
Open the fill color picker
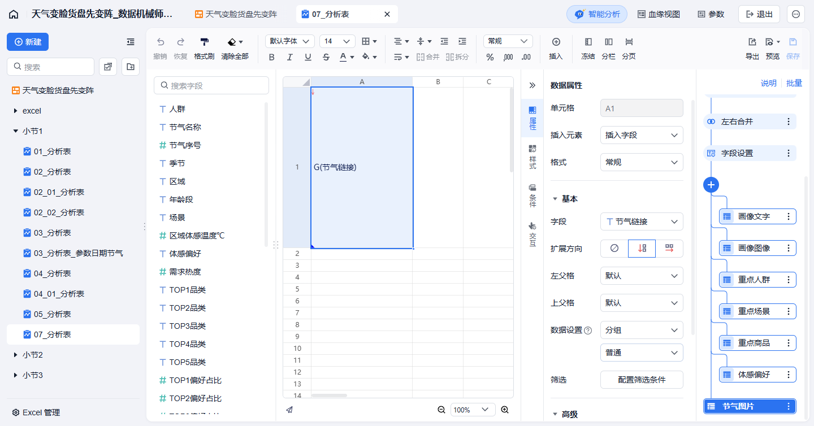(369, 56)
